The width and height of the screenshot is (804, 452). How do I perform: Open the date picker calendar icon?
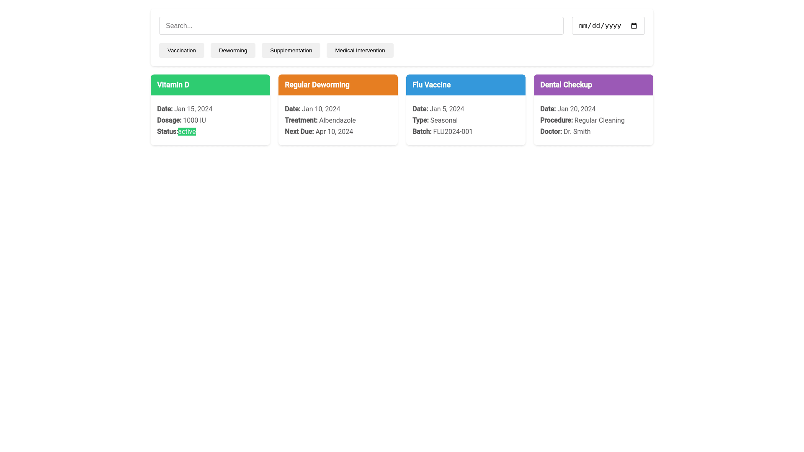634,26
